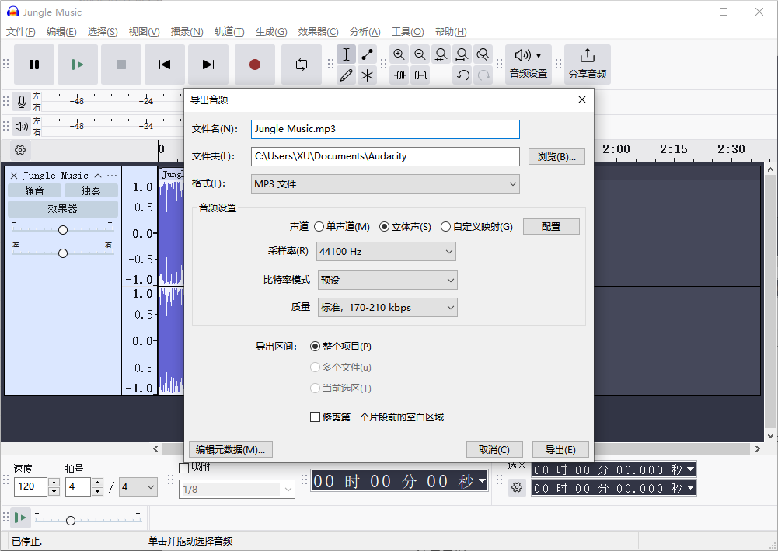Click the 导出 button to export audio
Screen dimensions: 778x551
pos(560,449)
